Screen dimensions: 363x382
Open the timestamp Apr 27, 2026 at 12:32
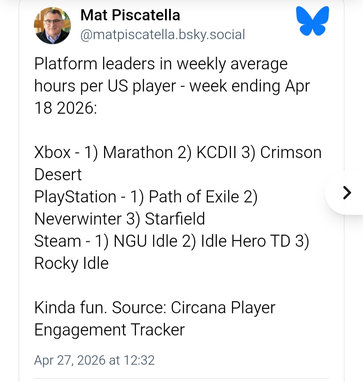[x=94, y=360]
